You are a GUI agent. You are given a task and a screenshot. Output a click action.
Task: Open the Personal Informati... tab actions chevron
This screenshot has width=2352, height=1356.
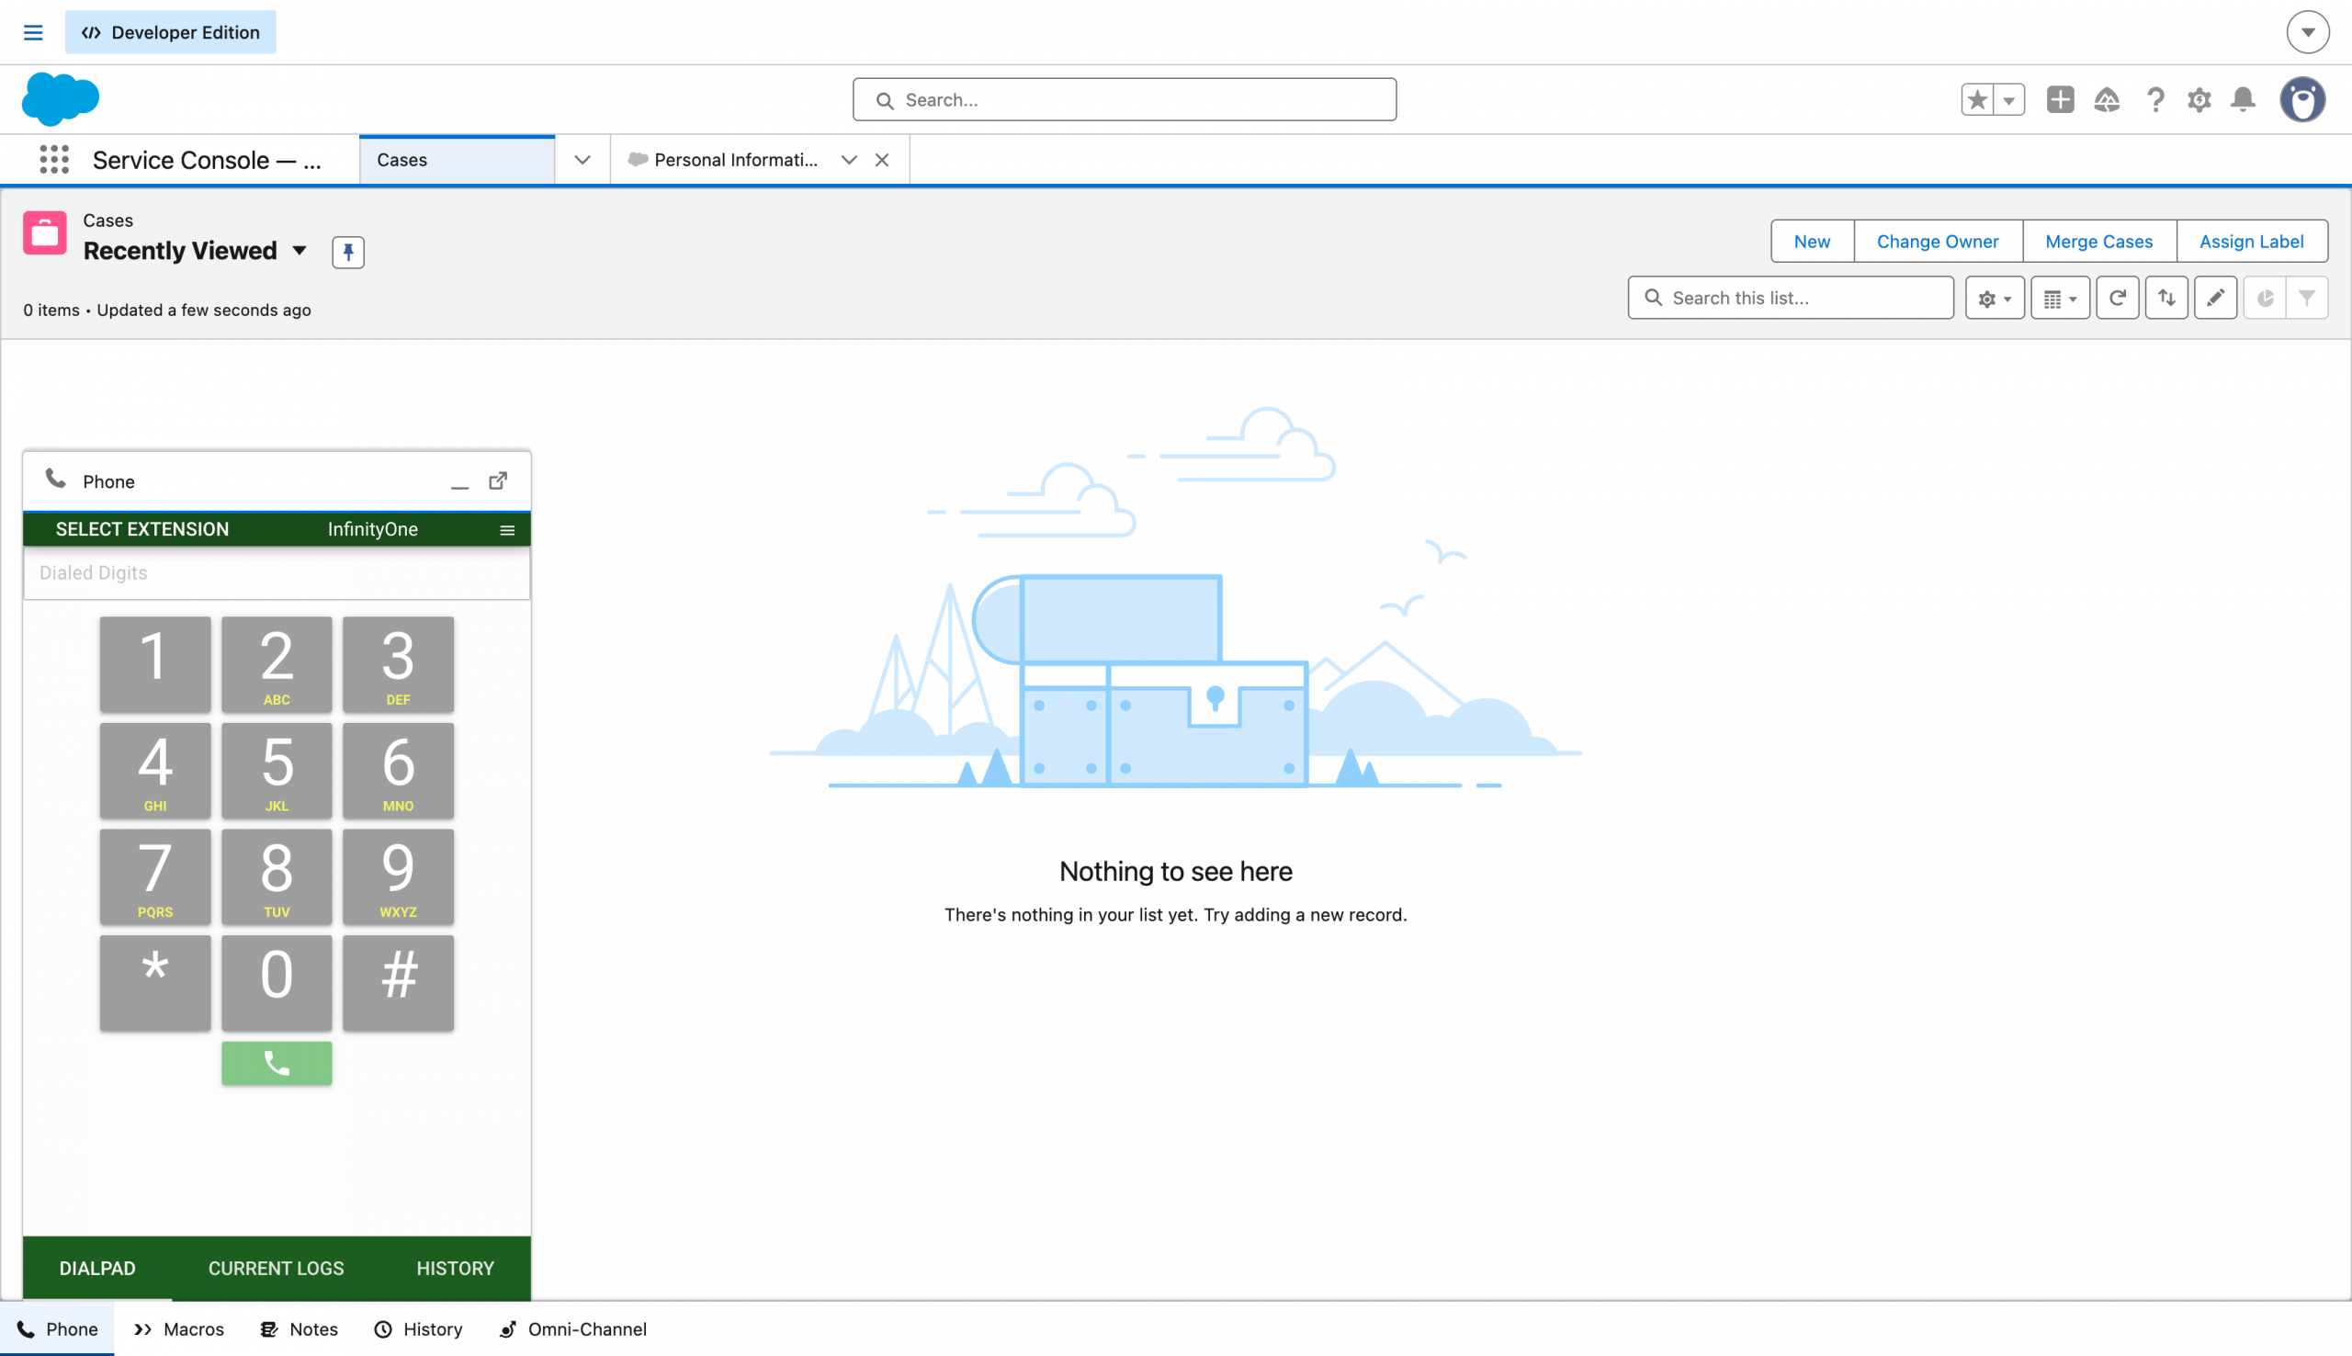848,160
